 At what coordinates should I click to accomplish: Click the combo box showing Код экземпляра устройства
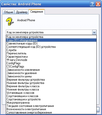tap(51, 32)
